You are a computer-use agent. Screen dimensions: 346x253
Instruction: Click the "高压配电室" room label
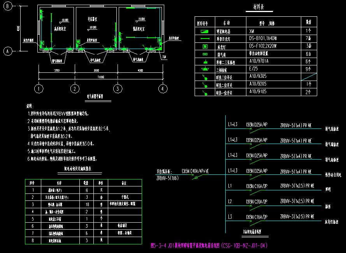[60, 29]
